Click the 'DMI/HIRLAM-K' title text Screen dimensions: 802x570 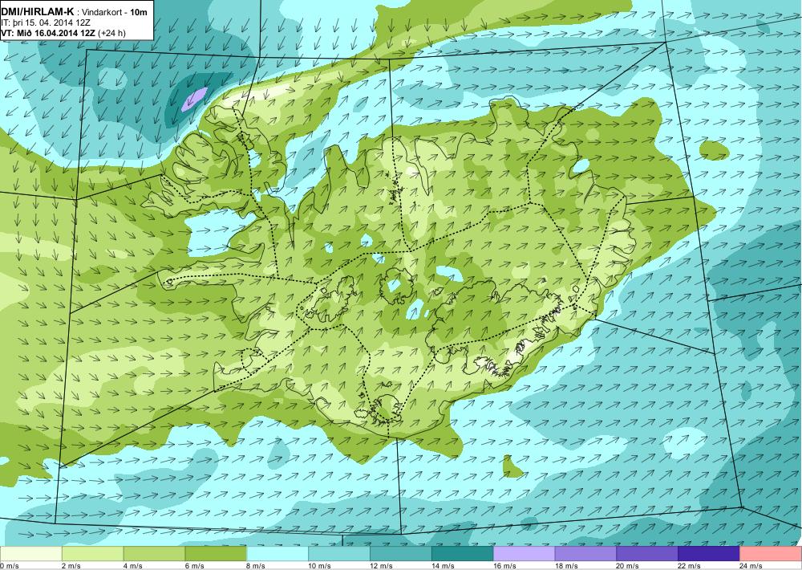pos(38,11)
